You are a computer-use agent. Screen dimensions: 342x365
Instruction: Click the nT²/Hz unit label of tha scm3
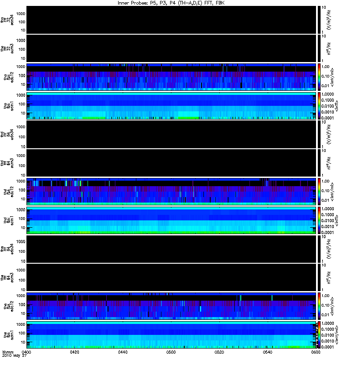coord(329,48)
